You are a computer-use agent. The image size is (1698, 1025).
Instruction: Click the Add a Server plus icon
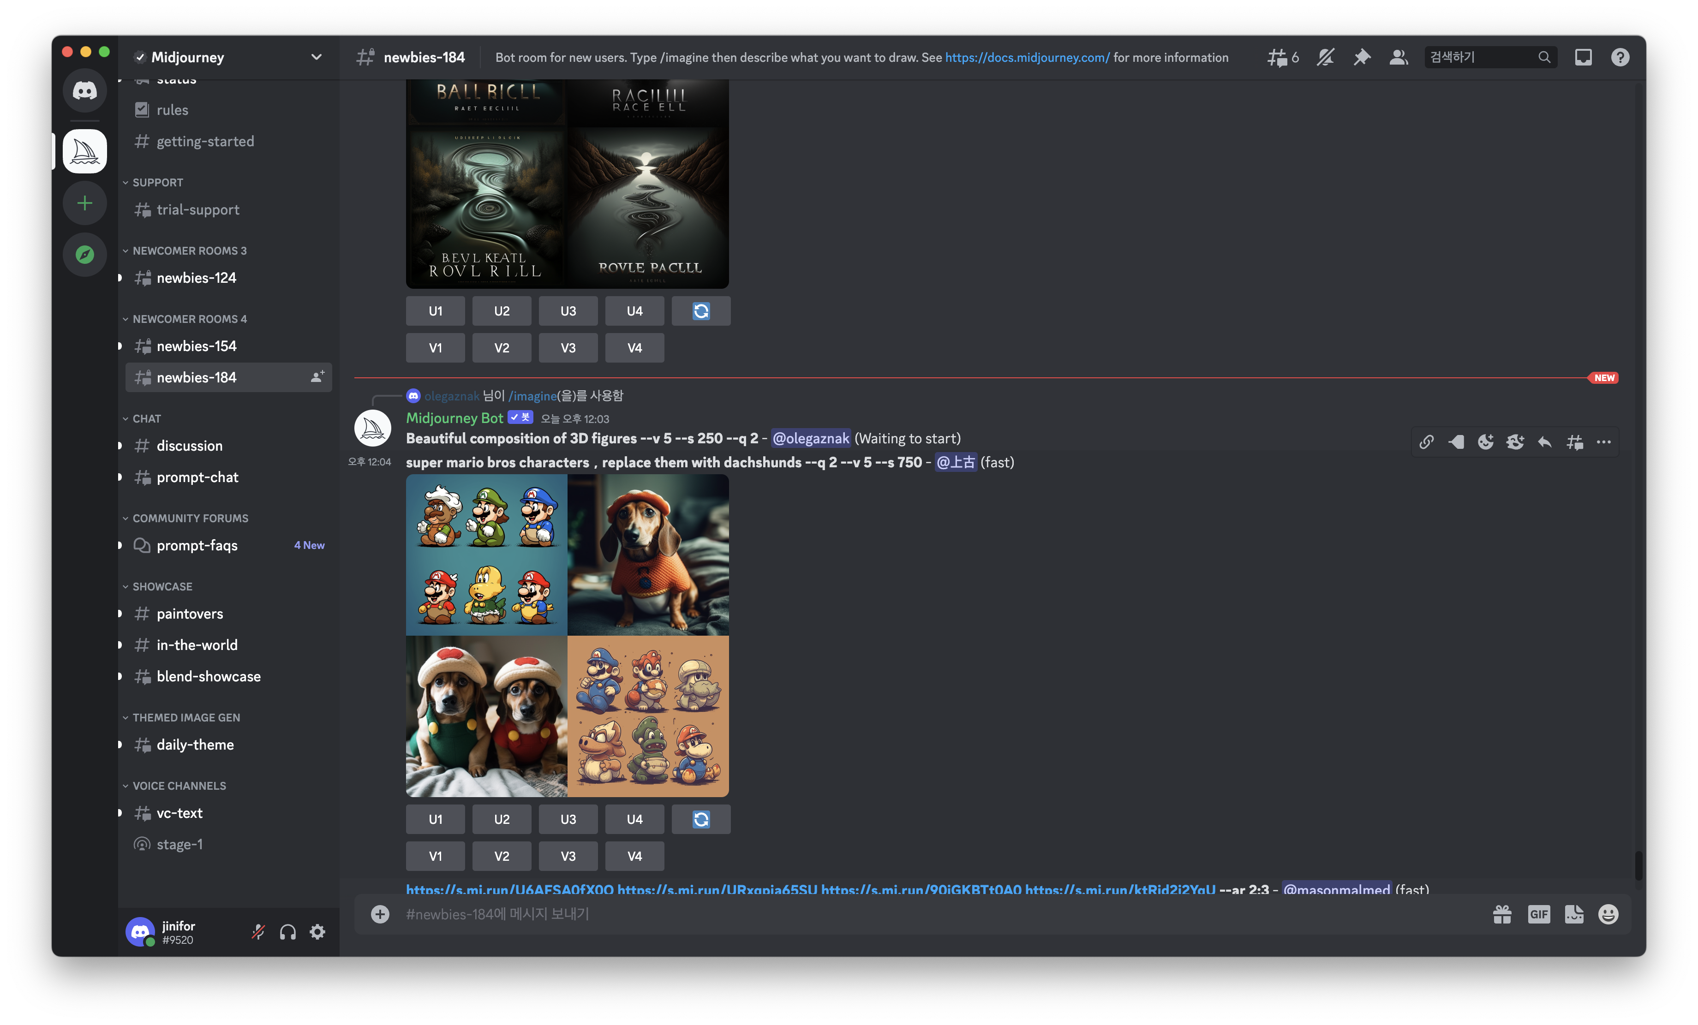tap(85, 203)
